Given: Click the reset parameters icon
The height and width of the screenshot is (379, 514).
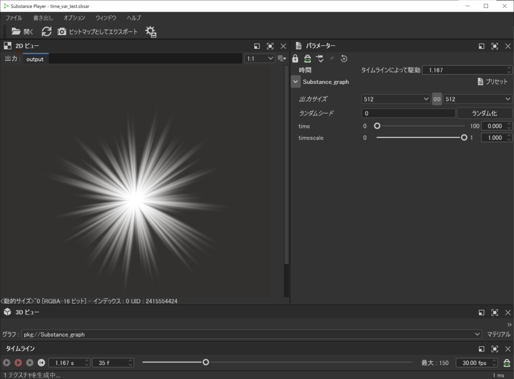Looking at the screenshot, I should pos(344,59).
